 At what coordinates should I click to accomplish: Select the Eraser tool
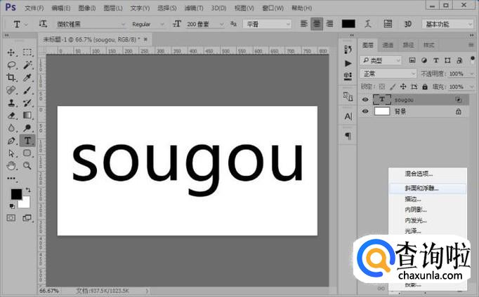pos(11,116)
